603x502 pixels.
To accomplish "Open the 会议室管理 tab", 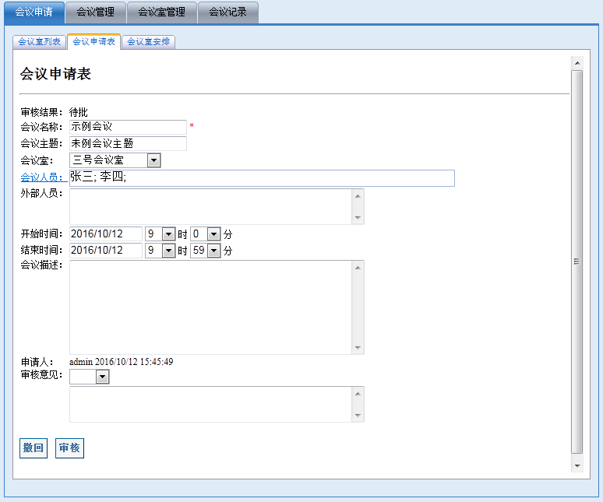I will 161,12.
